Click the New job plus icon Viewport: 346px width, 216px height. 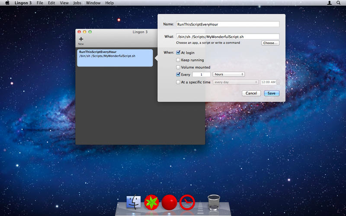(81, 39)
